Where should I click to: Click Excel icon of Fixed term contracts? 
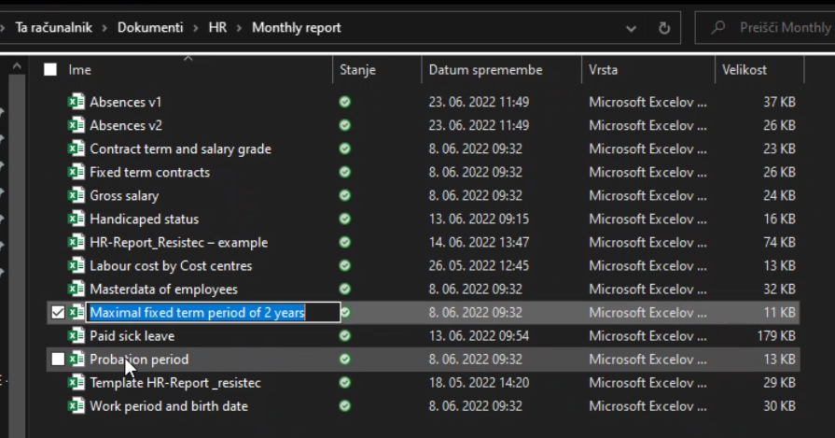tap(77, 172)
